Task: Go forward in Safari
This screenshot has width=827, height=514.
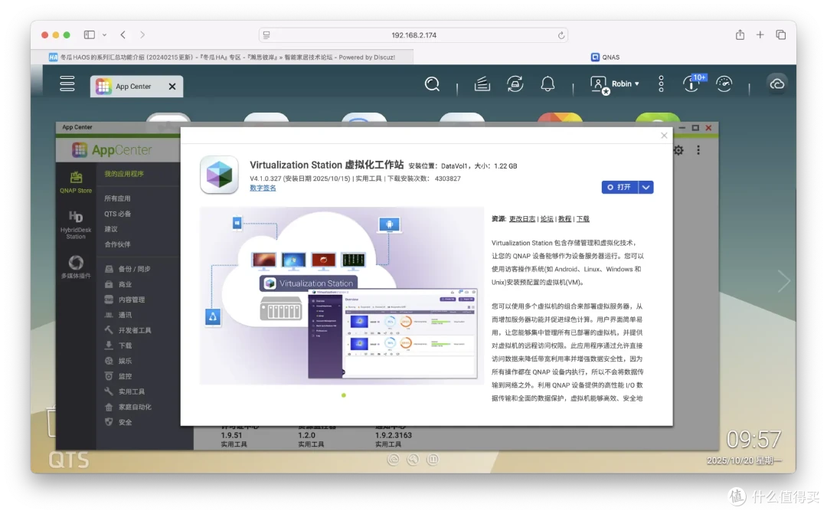Action: (142, 34)
